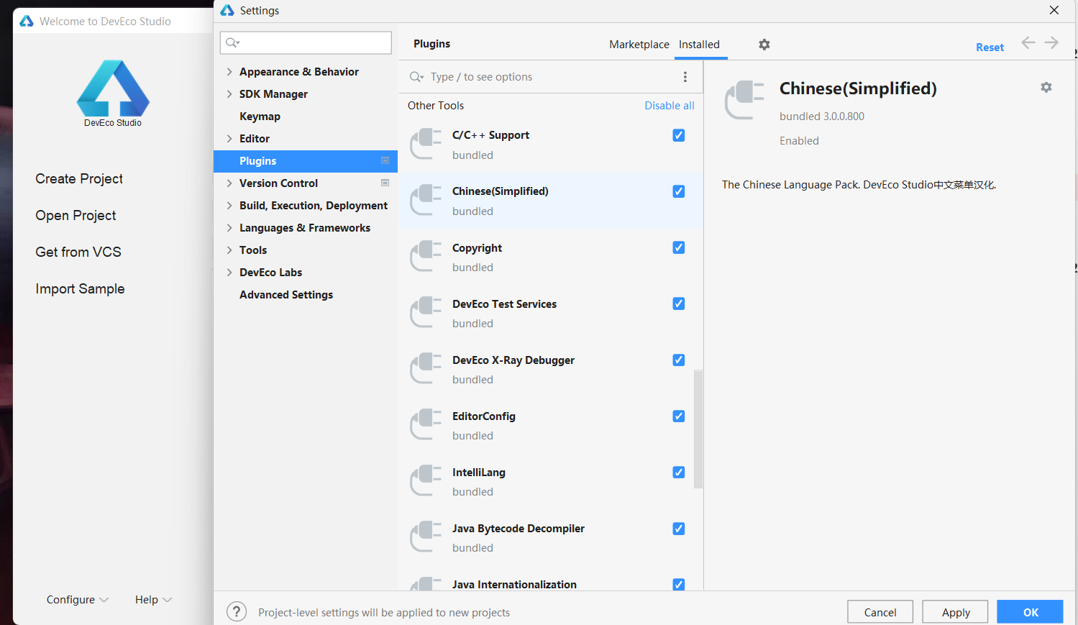1078x625 pixels.
Task: Click the Reset link
Action: [990, 47]
